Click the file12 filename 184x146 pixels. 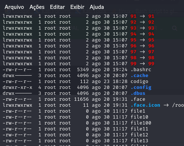[x=139, y=135]
